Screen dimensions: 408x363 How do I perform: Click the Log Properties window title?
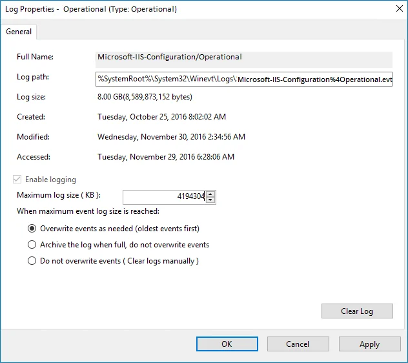pyautogui.click(x=91, y=9)
